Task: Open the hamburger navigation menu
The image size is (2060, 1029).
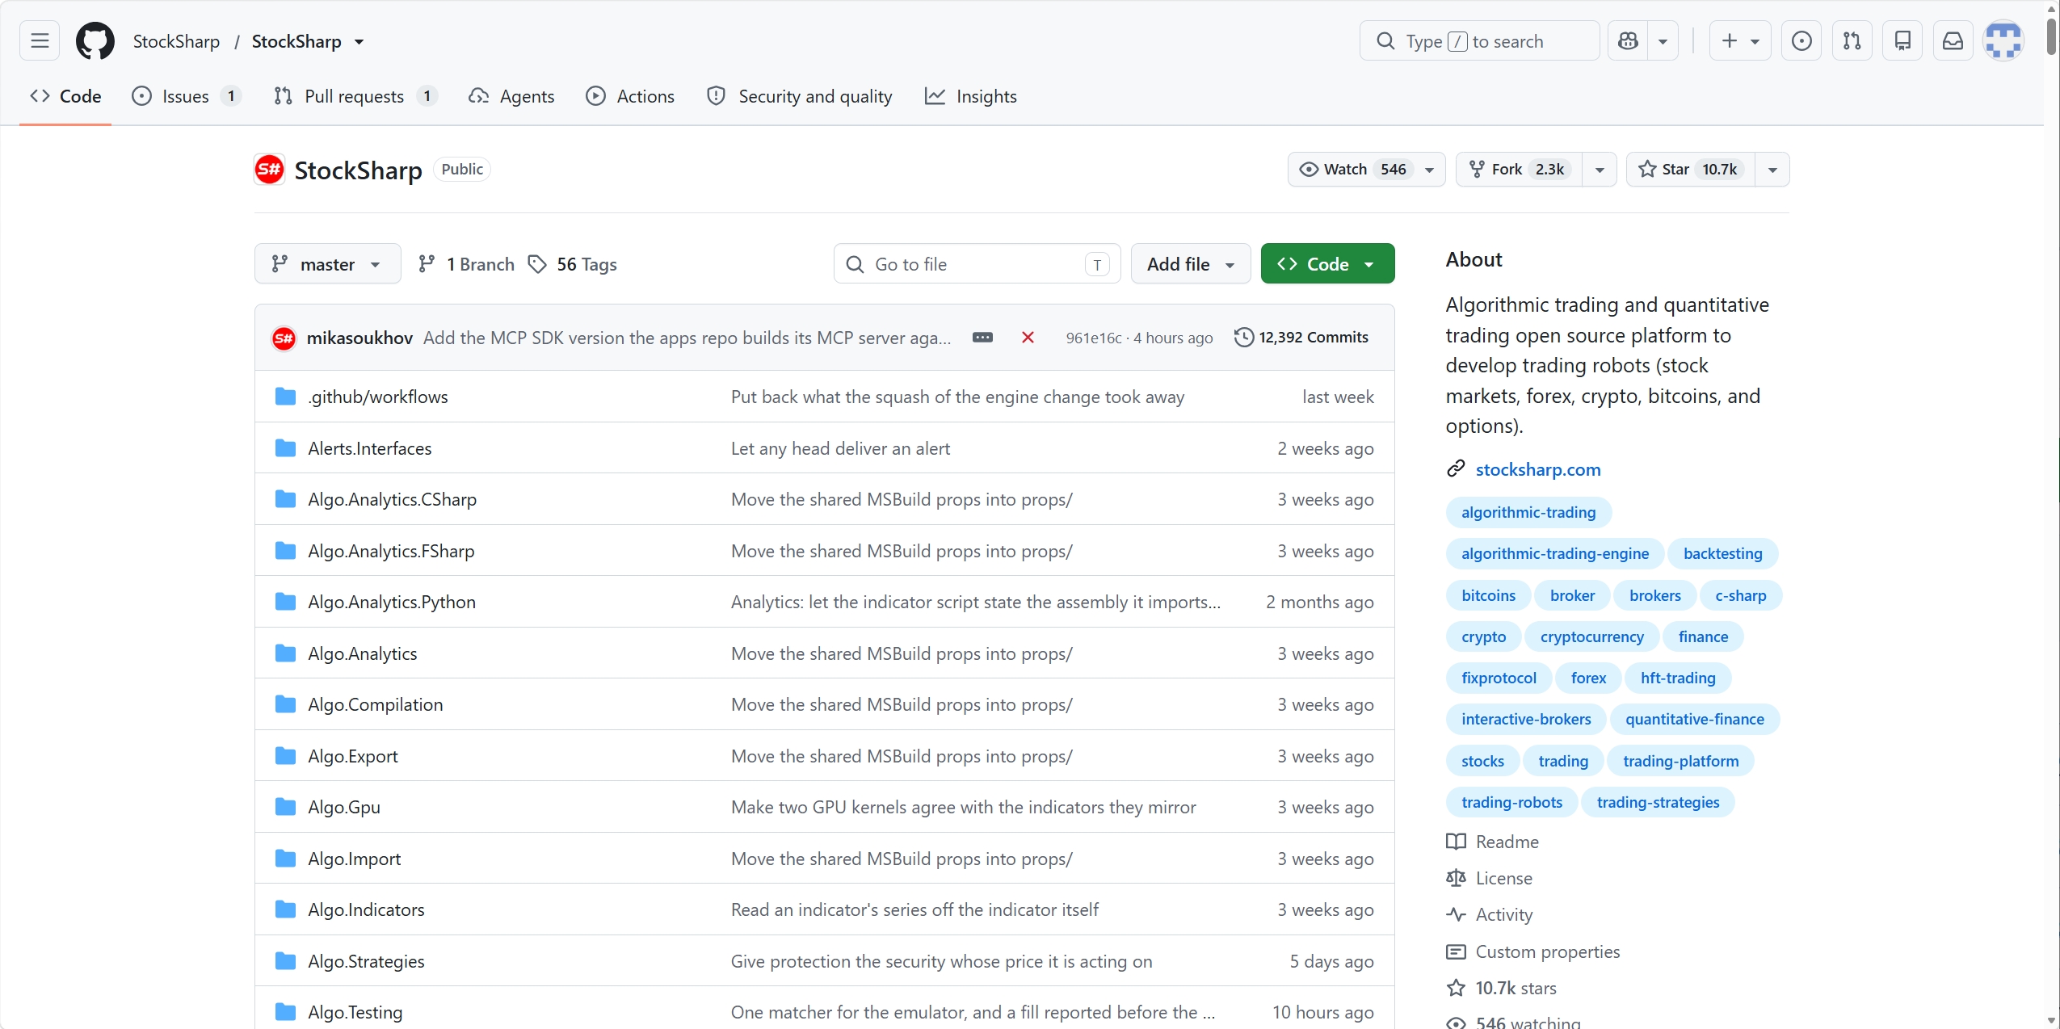Action: pyautogui.click(x=40, y=40)
